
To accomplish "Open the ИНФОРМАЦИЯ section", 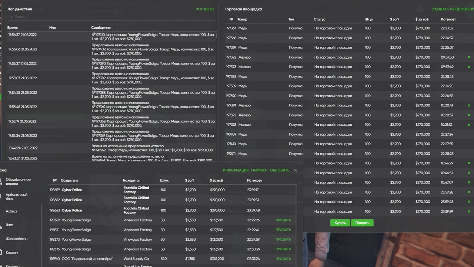I will pyautogui.click(x=236, y=170).
